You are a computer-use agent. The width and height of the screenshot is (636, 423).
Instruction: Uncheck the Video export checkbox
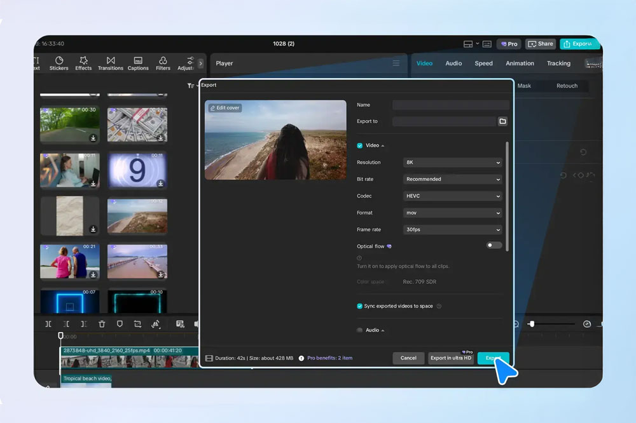click(x=360, y=145)
